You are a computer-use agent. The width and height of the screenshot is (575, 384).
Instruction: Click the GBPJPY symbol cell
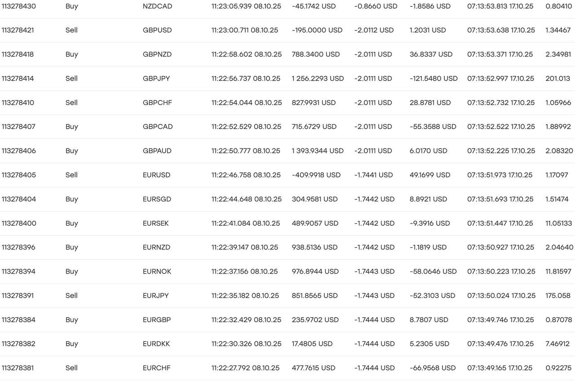point(156,79)
